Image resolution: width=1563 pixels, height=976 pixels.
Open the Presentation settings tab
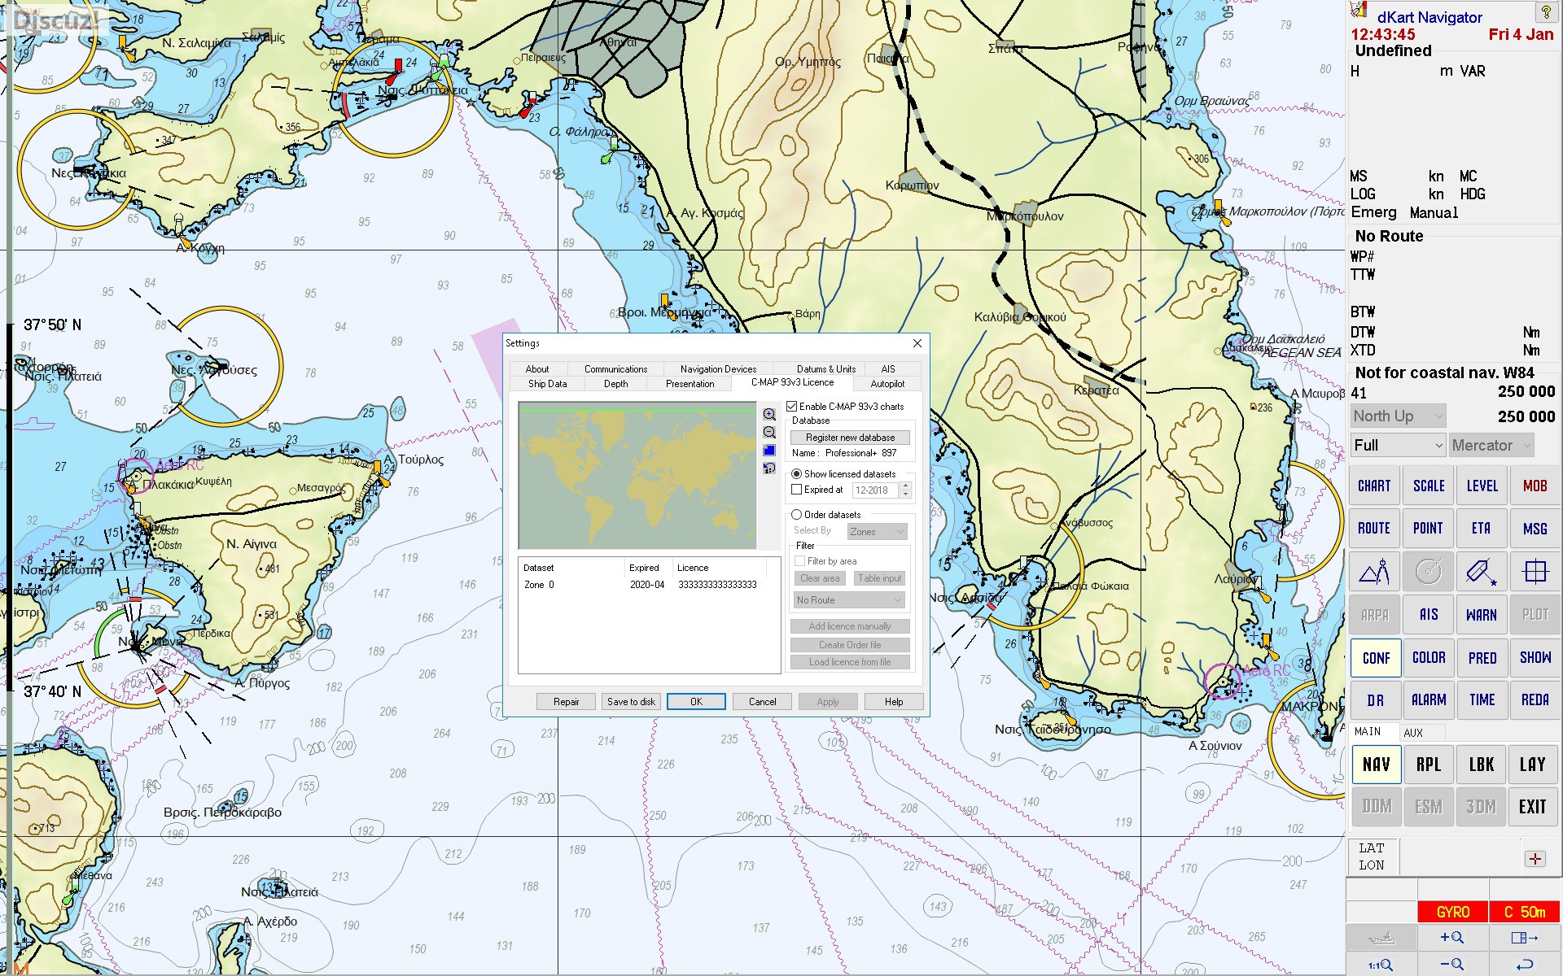(x=690, y=384)
